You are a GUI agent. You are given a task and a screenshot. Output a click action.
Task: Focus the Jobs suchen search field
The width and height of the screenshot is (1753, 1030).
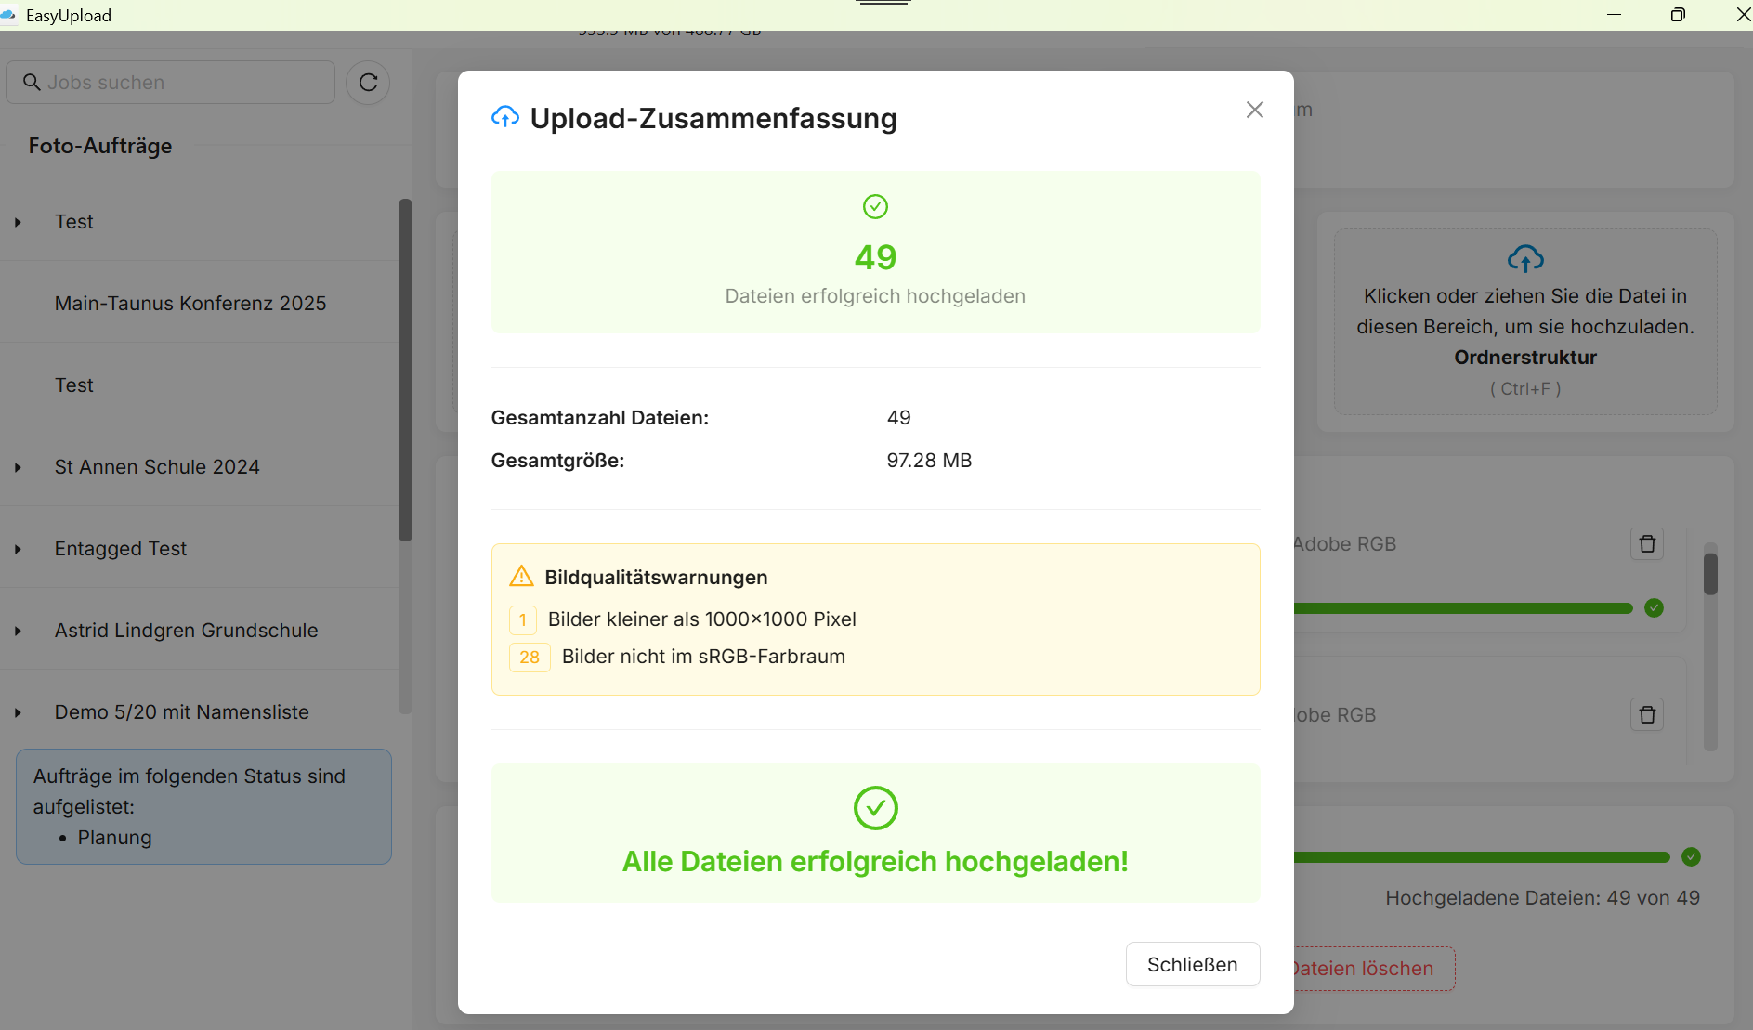171,83
